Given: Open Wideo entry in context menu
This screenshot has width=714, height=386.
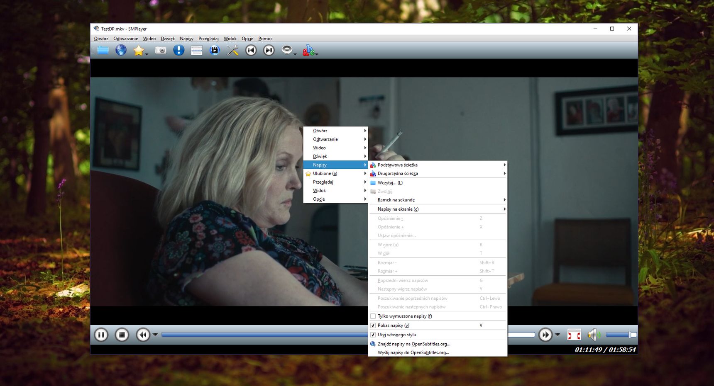Looking at the screenshot, I should click(335, 148).
